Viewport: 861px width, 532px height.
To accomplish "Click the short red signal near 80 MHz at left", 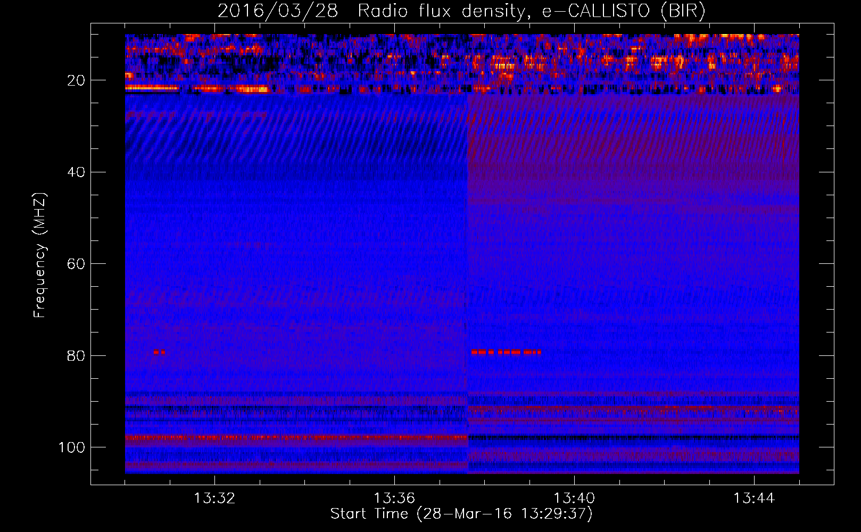I will 159,352.
